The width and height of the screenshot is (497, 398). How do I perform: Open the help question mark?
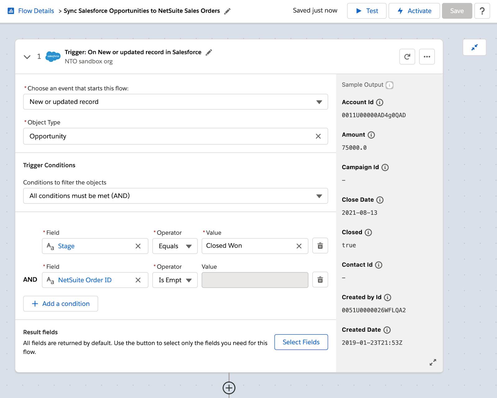[482, 11]
